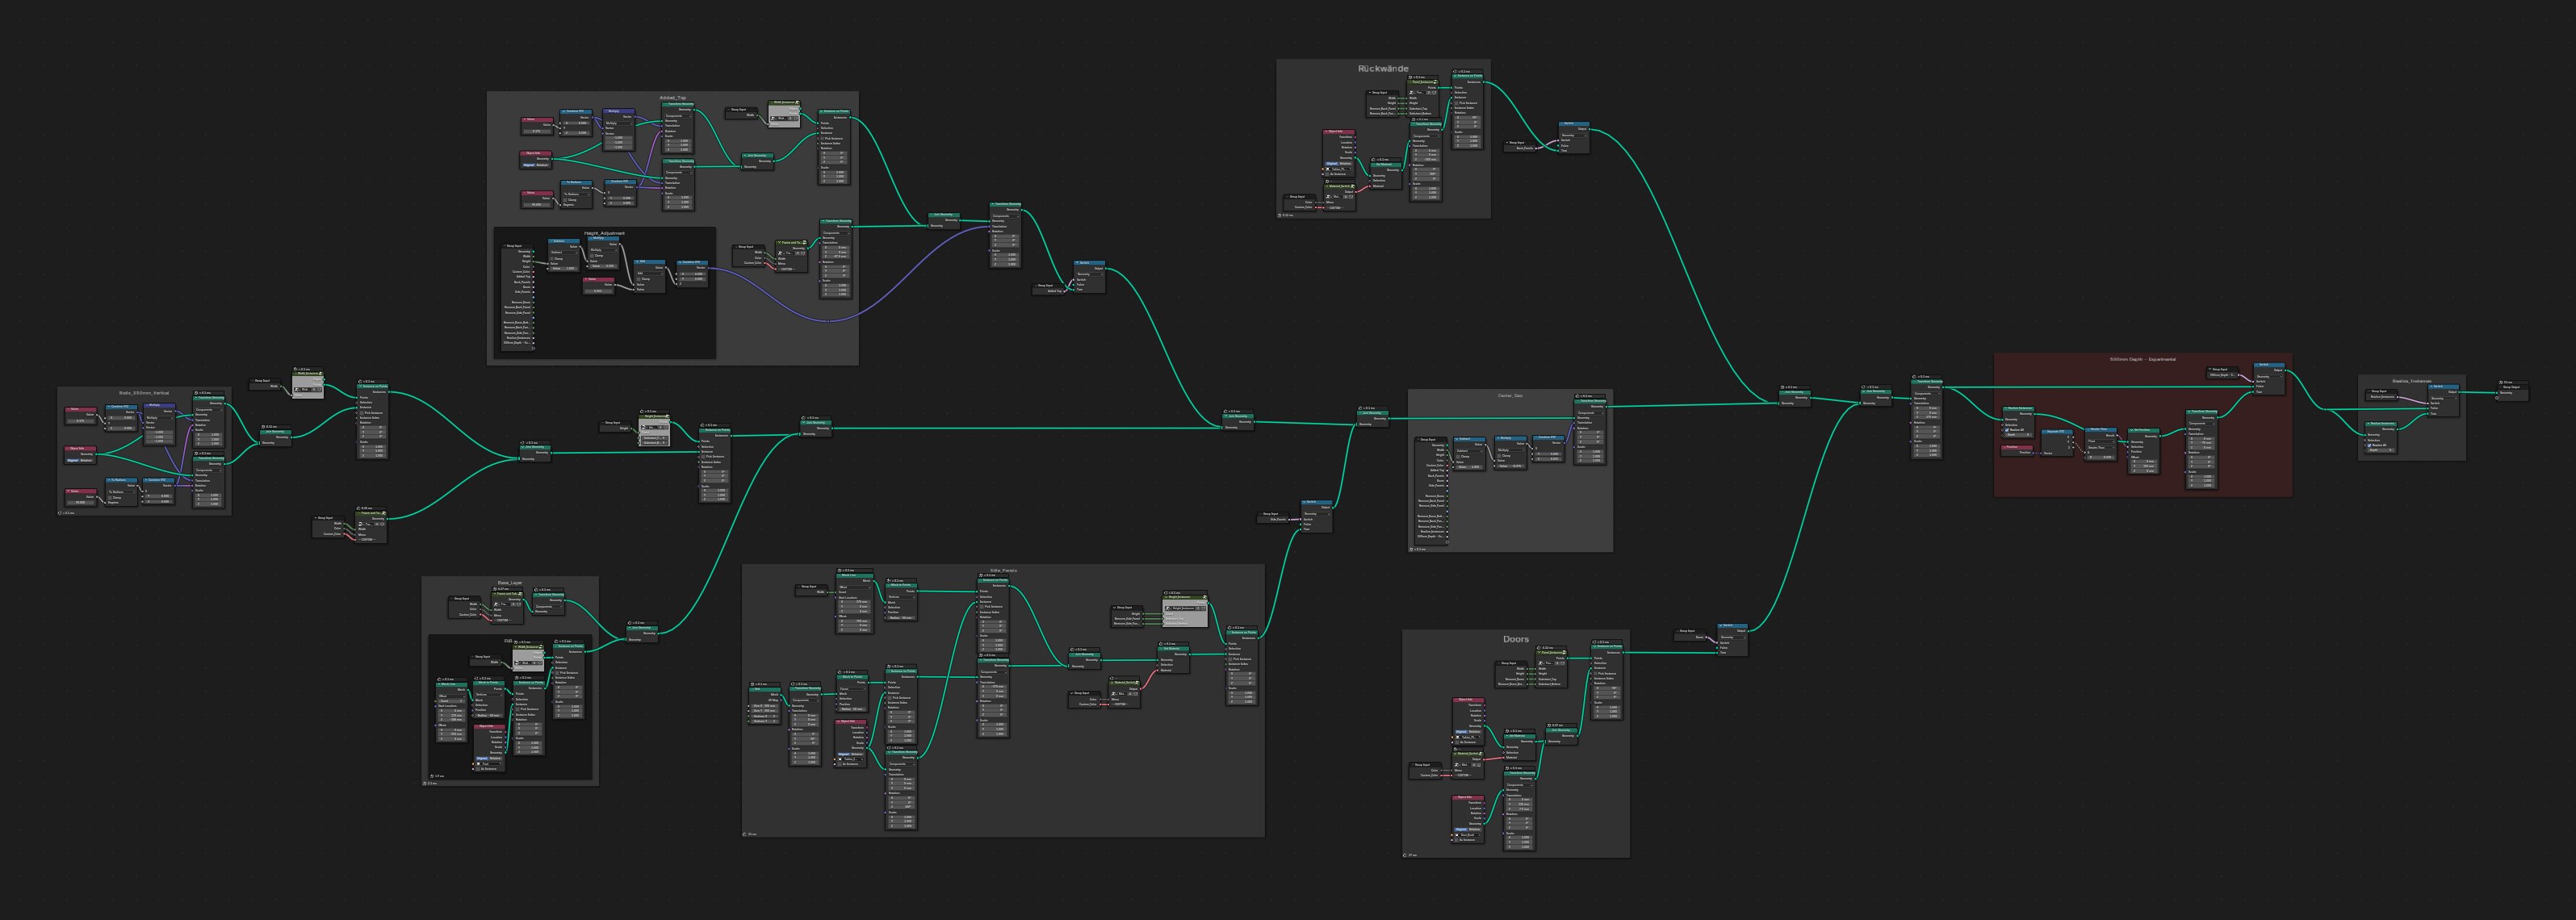Click the Width_Instances group icon in Added_Top
The height and width of the screenshot is (920, 2576).
(x=797, y=103)
